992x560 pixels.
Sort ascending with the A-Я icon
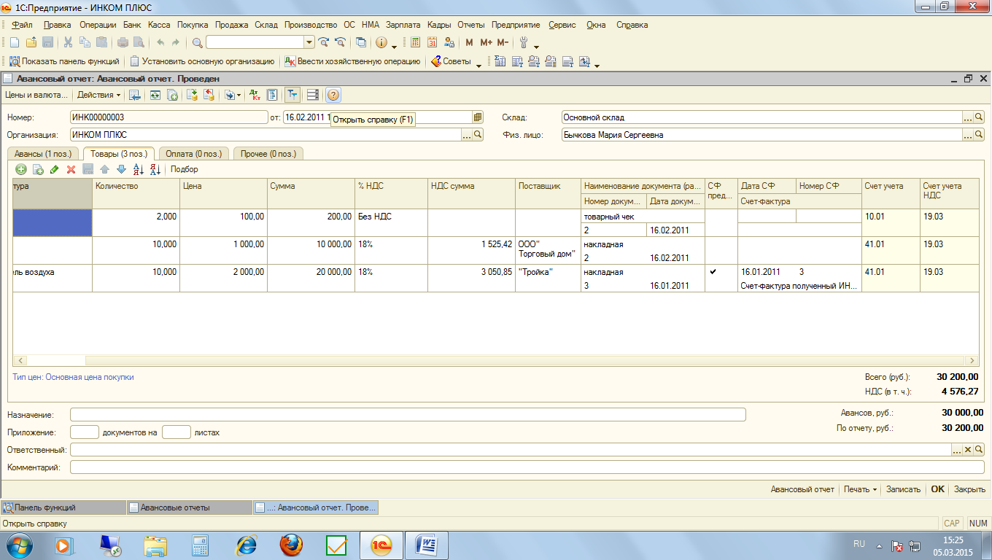(x=138, y=169)
